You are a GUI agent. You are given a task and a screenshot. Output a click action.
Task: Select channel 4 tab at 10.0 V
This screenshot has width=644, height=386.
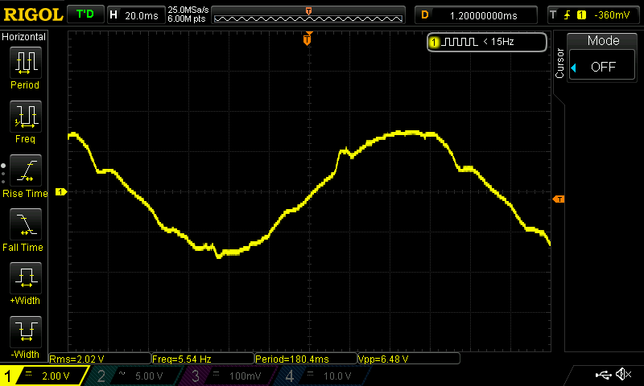pyautogui.click(x=323, y=376)
